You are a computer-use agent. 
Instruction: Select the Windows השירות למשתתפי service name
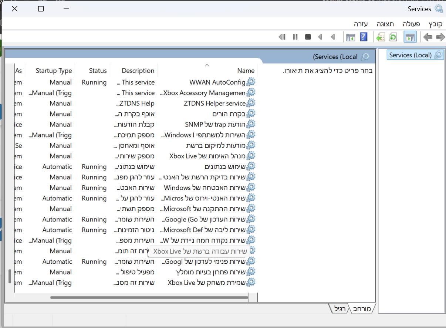click(203, 135)
